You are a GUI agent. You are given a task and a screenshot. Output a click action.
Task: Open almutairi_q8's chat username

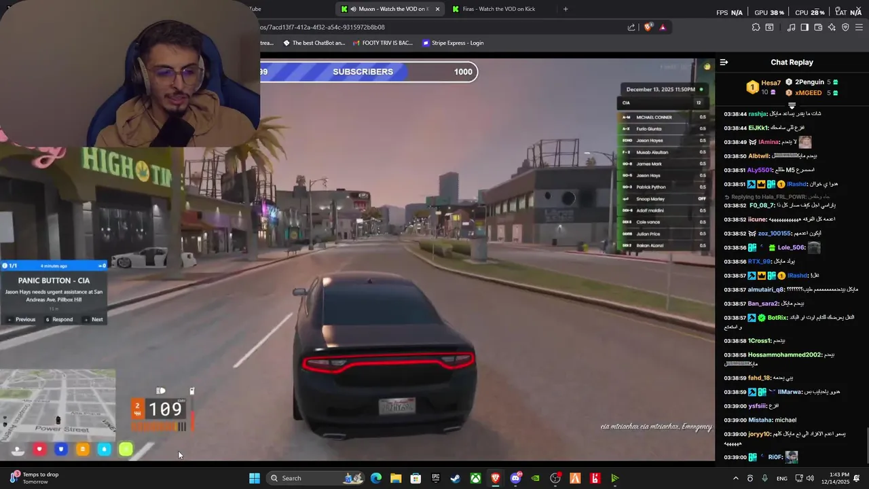[x=766, y=289]
